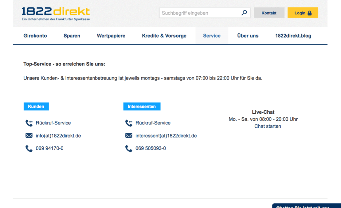Click 'Ein Unternehmen der Frankfurter Sparkasse' tagline
The width and height of the screenshot is (341, 208).
(x=56, y=19)
